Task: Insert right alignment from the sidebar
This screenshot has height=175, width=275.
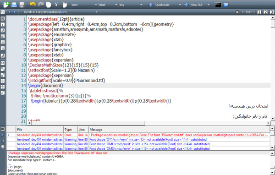Action: point(3,48)
